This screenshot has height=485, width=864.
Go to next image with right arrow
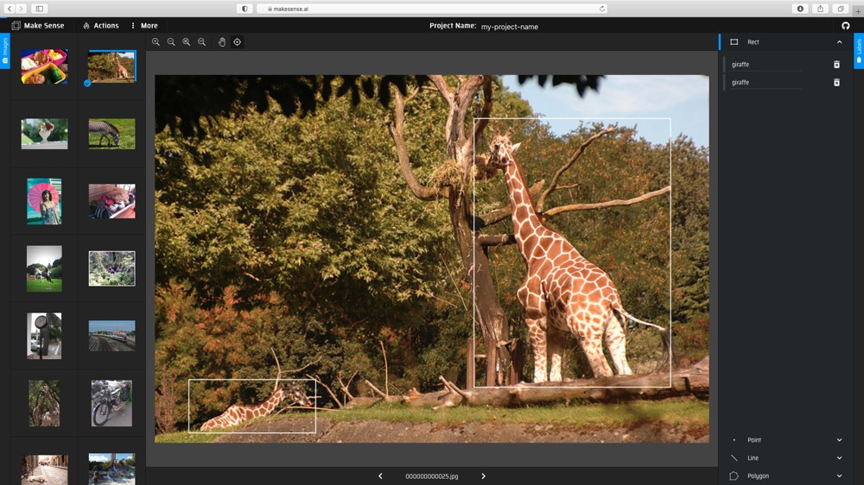tap(483, 476)
